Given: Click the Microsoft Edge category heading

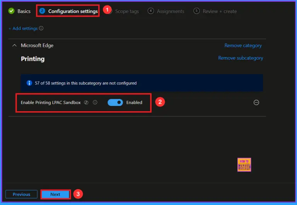Looking at the screenshot, I should coord(37,46).
